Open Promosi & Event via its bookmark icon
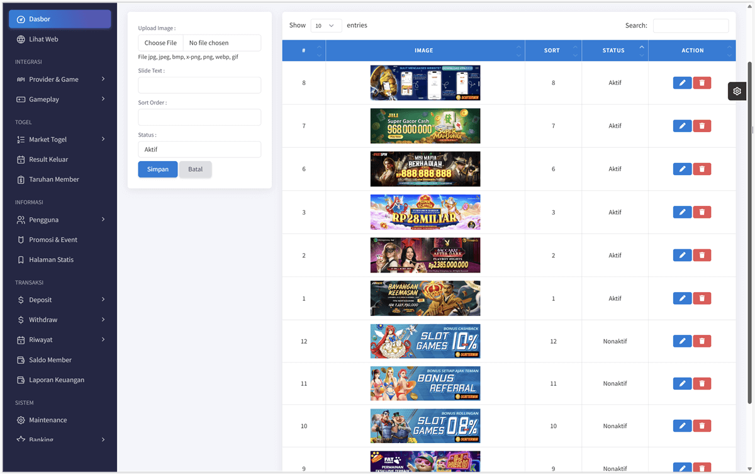The image size is (755, 474). coord(22,239)
